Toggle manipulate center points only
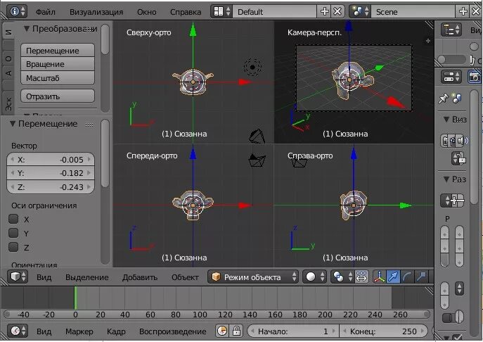The width and height of the screenshot is (483, 342). pos(361,277)
